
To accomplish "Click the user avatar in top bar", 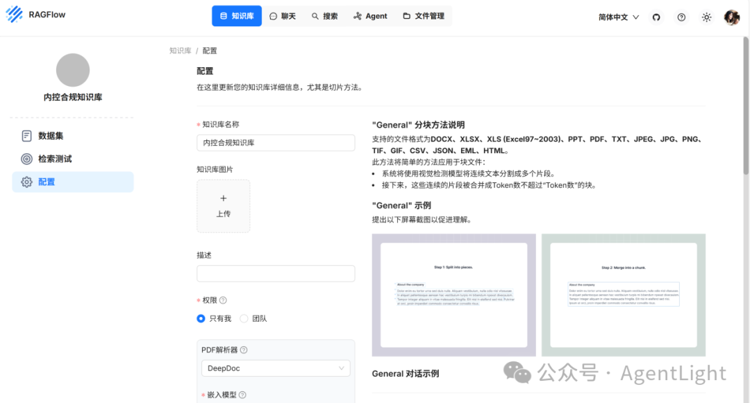I will [x=731, y=17].
